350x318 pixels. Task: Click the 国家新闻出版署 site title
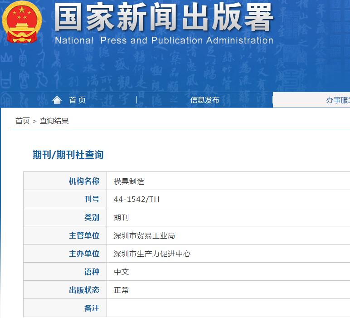(164, 18)
